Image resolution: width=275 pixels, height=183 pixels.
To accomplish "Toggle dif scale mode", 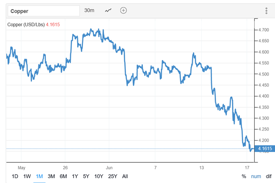I will [x=268, y=176].
